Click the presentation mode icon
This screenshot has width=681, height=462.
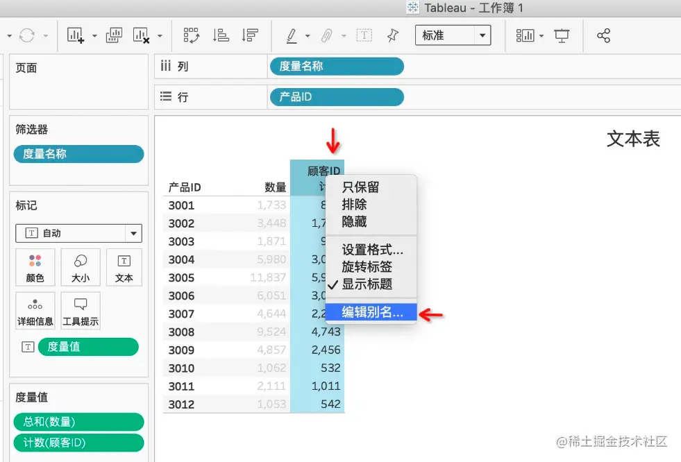[562, 35]
